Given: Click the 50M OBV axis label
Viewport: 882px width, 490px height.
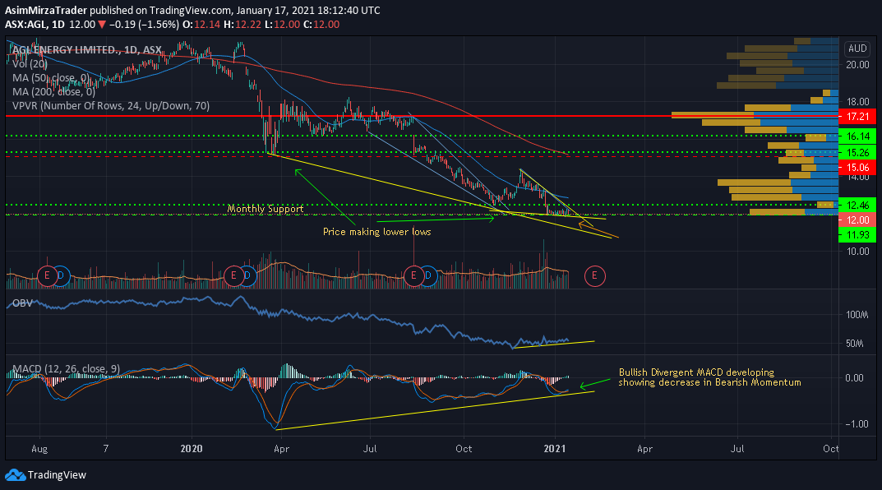Looking at the screenshot, I should [854, 343].
